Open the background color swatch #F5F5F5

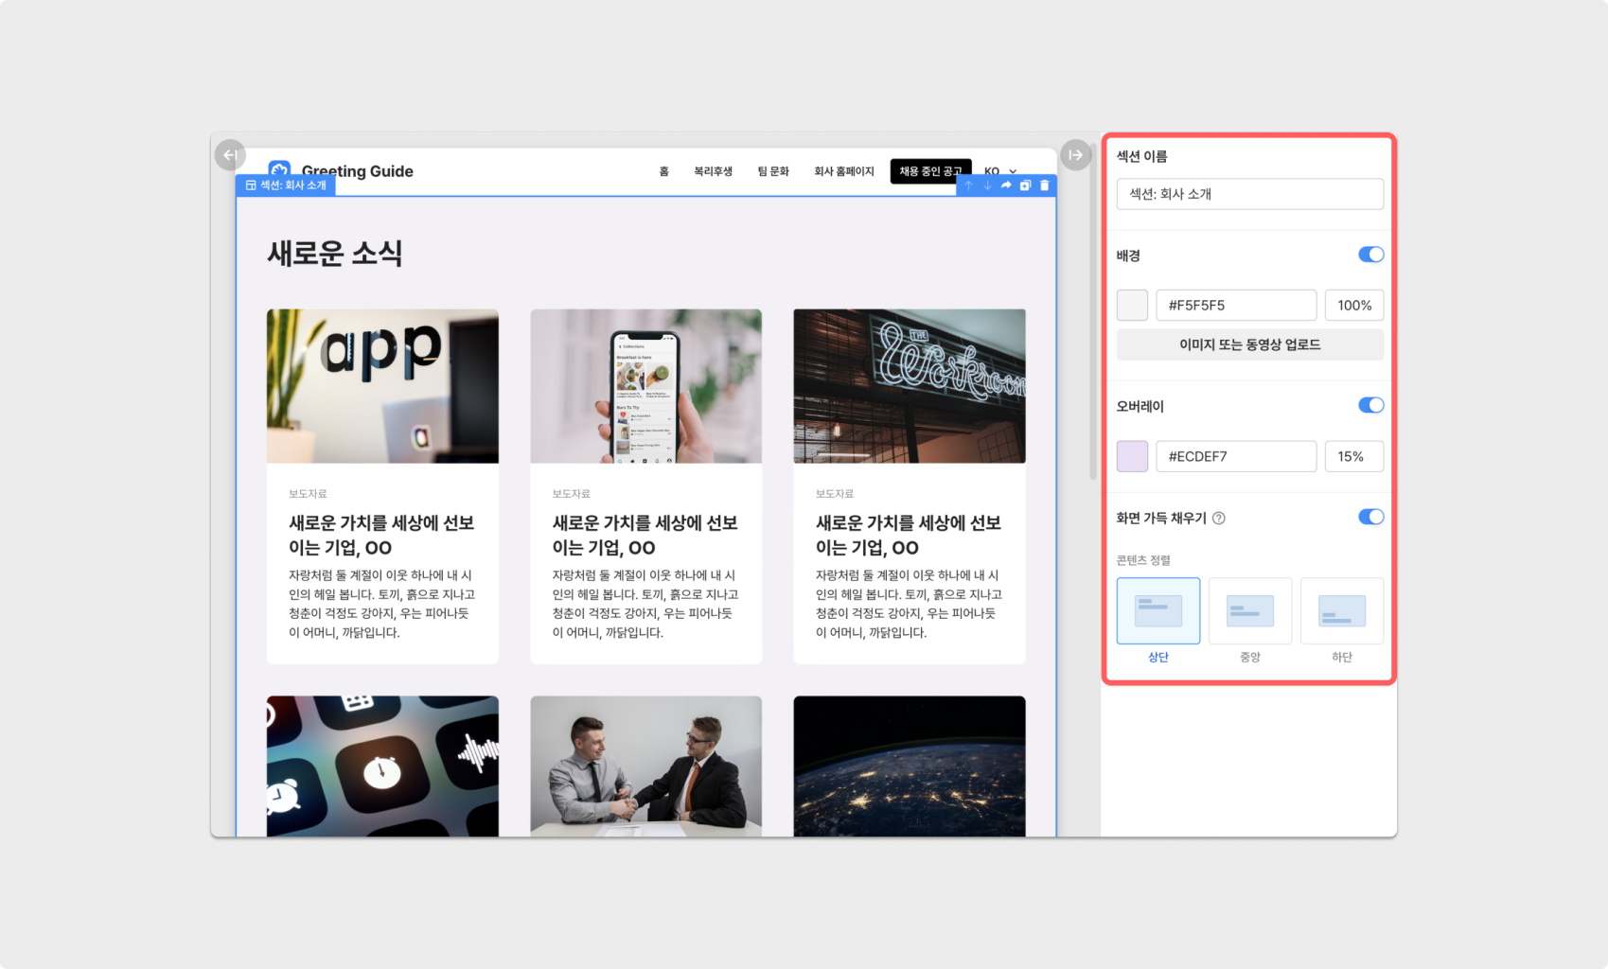pos(1132,305)
